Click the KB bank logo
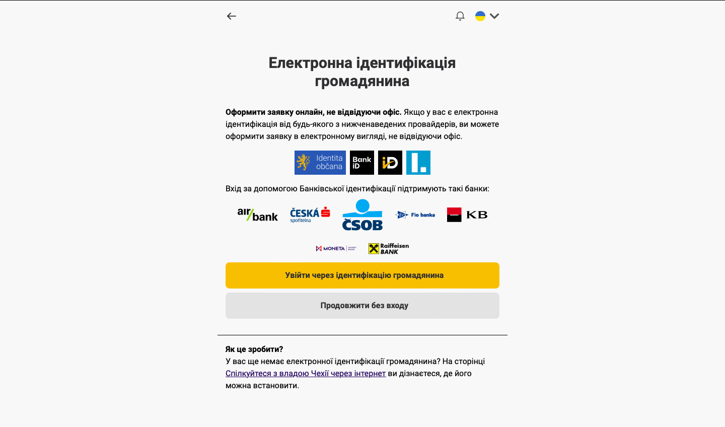Screen dimensions: 725x427 [467, 215]
